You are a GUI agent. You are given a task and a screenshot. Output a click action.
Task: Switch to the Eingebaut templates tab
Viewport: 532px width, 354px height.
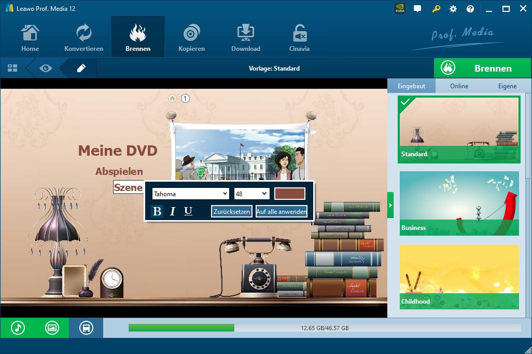pos(411,86)
